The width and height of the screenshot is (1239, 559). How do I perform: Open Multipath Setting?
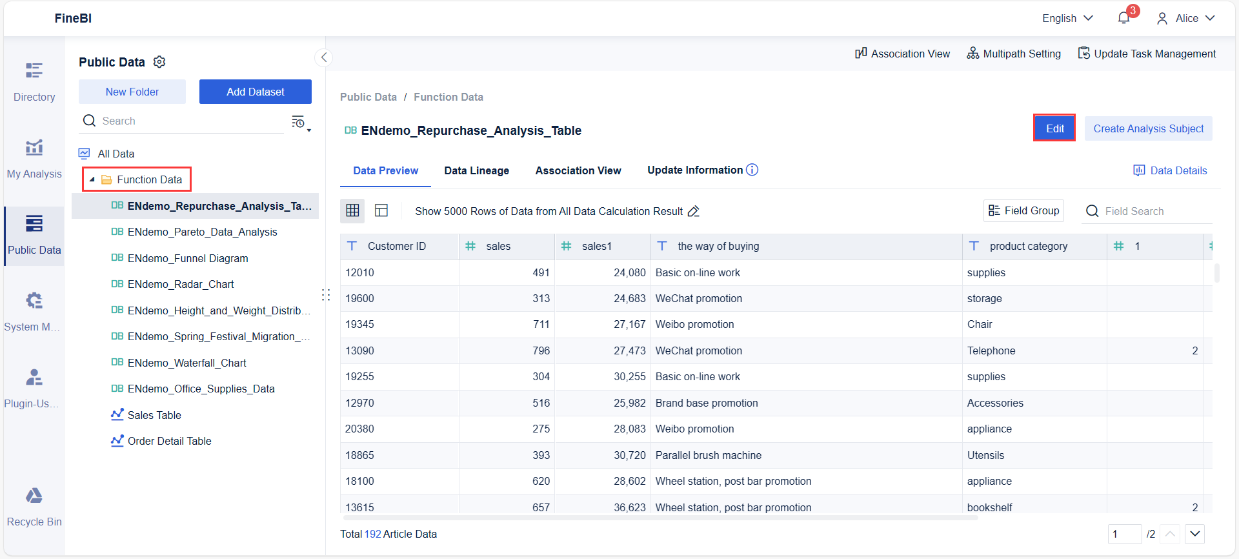pos(1014,54)
